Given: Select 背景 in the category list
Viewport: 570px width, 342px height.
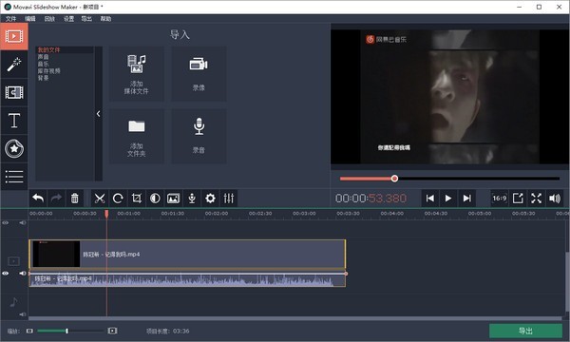Looking at the screenshot, I should 43,78.
